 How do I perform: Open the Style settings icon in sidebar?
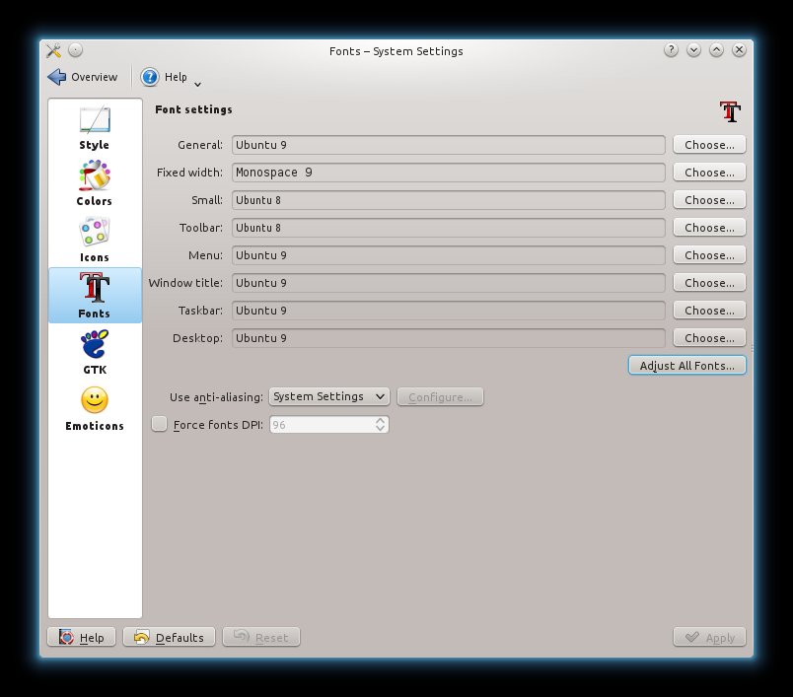coord(95,121)
